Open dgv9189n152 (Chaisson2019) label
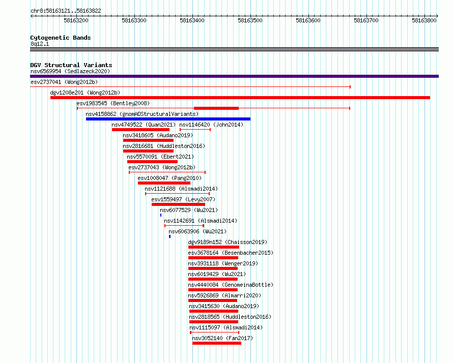Viewport: 453px width, 363px height. click(228, 242)
